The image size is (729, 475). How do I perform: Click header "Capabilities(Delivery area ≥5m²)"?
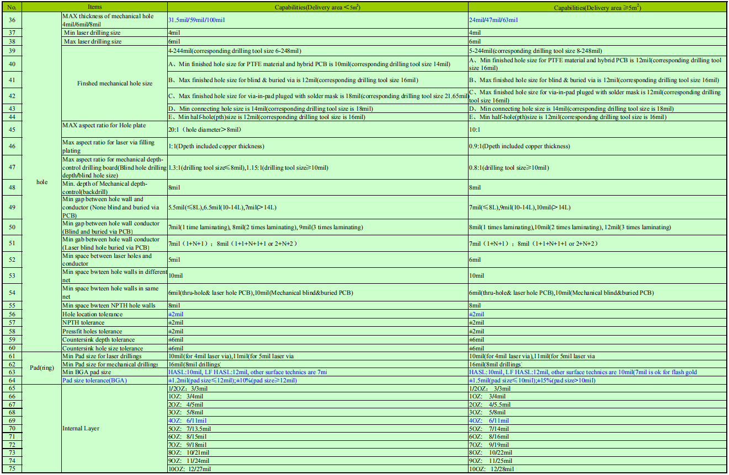click(x=597, y=7)
